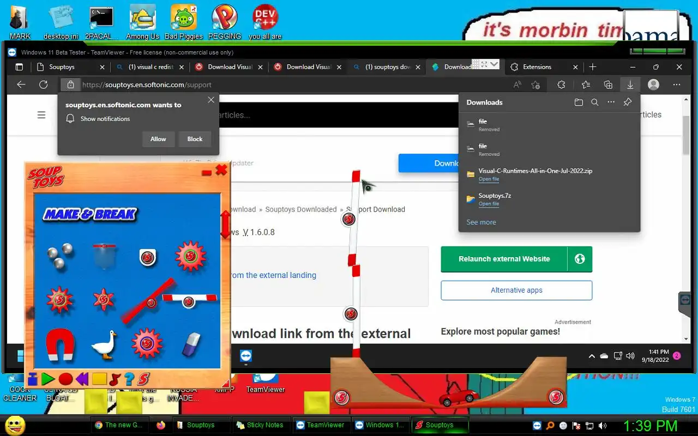Select the translucent bucket toy in Souptoys
Image resolution: width=698 pixels, height=436 pixels.
pyautogui.click(x=104, y=256)
